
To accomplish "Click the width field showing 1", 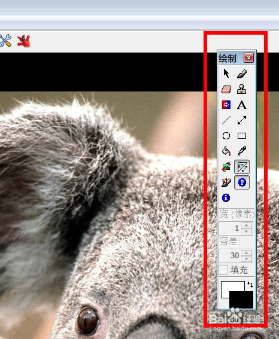I will 230,228.
